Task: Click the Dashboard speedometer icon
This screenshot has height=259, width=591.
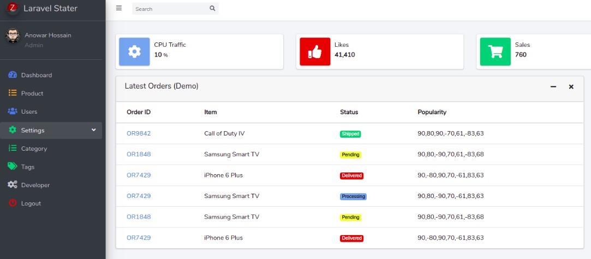Action: pyautogui.click(x=13, y=75)
